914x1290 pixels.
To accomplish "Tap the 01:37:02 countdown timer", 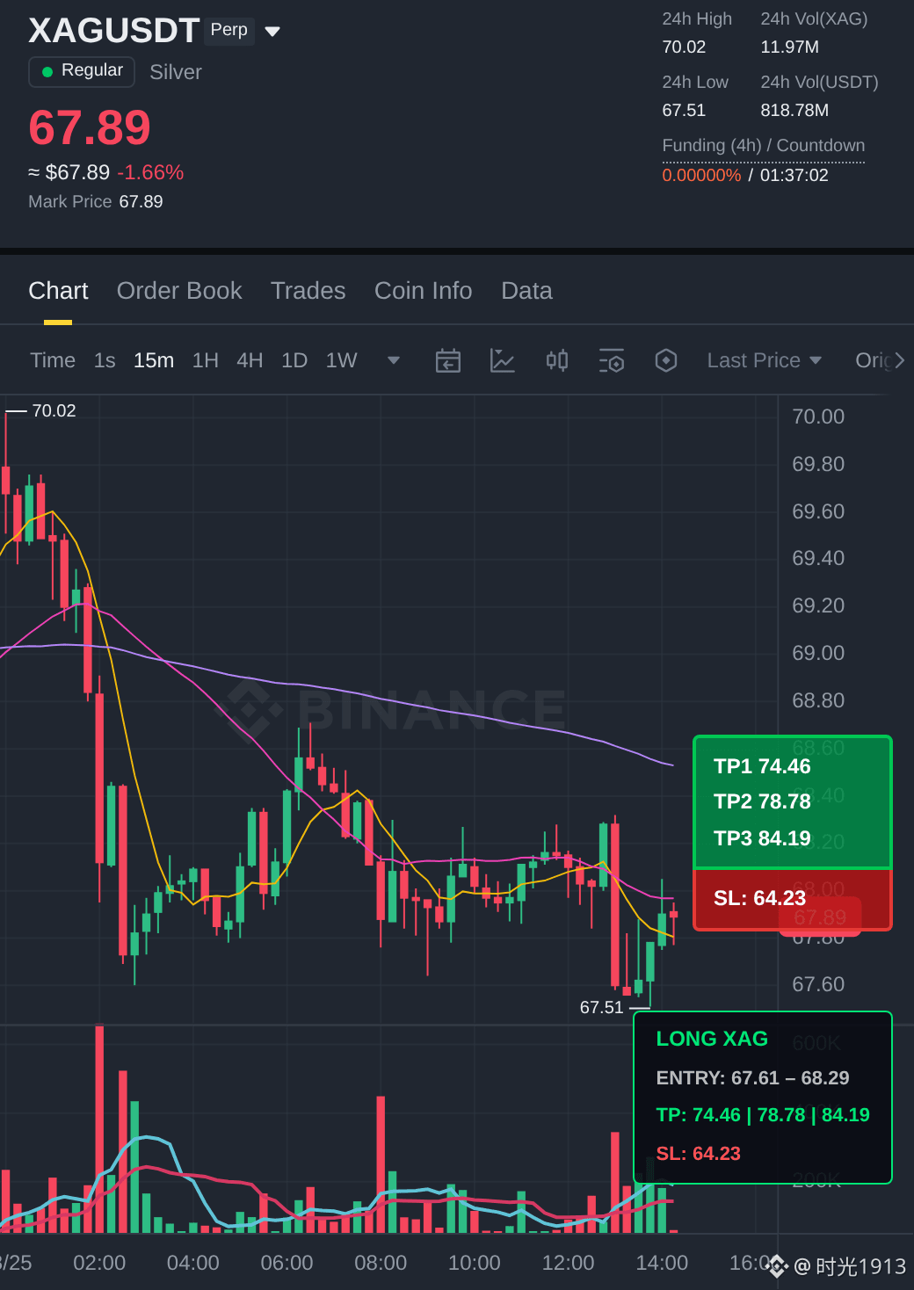I will pos(794,175).
